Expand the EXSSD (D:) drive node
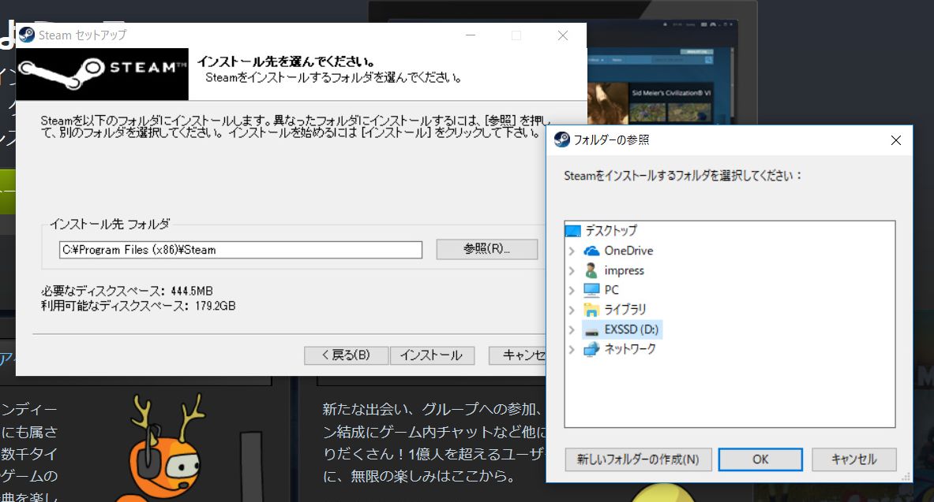Image resolution: width=934 pixels, height=502 pixels. 572,329
